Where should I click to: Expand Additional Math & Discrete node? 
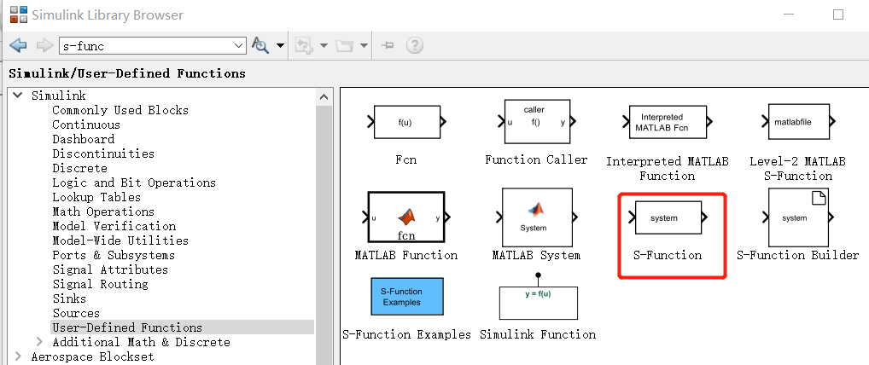(38, 342)
